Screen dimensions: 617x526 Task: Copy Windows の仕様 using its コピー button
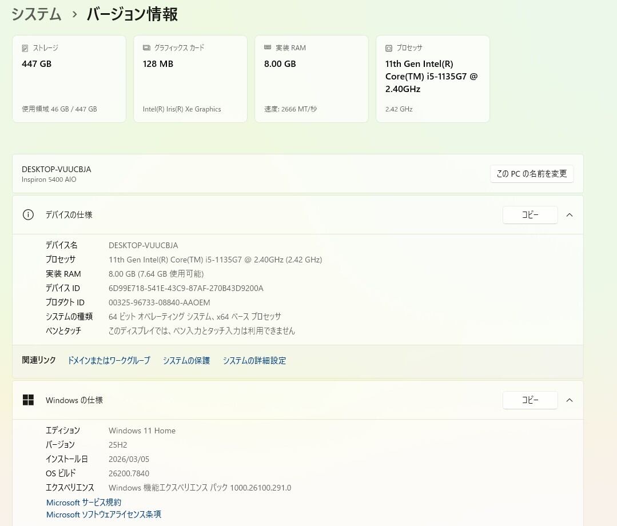[530, 400]
